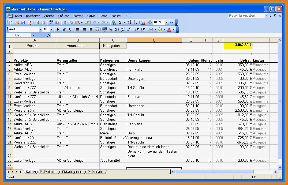Switch to the PivKategorien sheet tab
The image size is (288, 185).
(x=72, y=172)
